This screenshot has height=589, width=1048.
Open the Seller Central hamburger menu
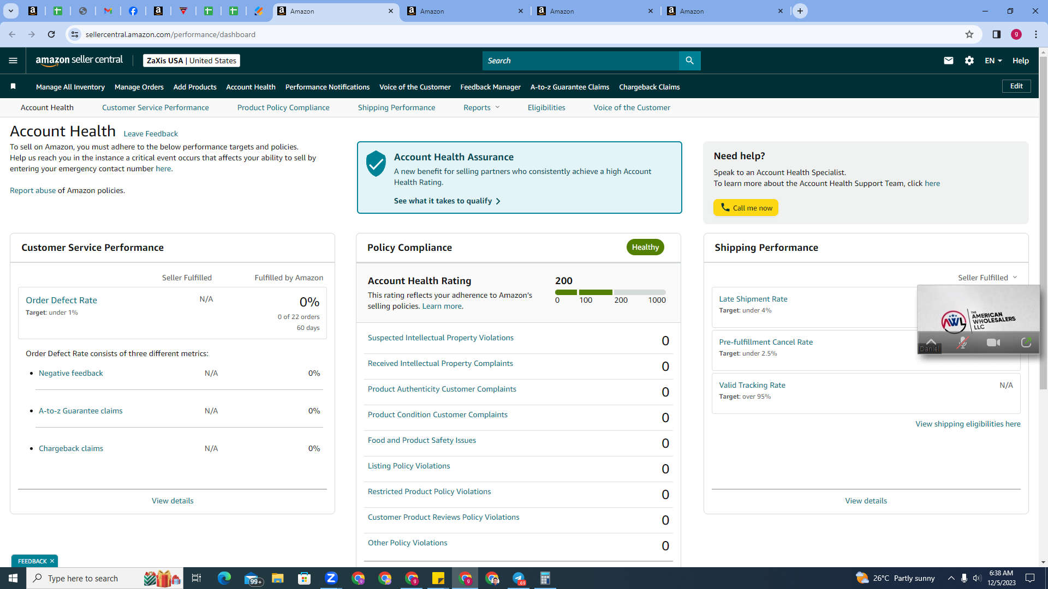(13, 61)
